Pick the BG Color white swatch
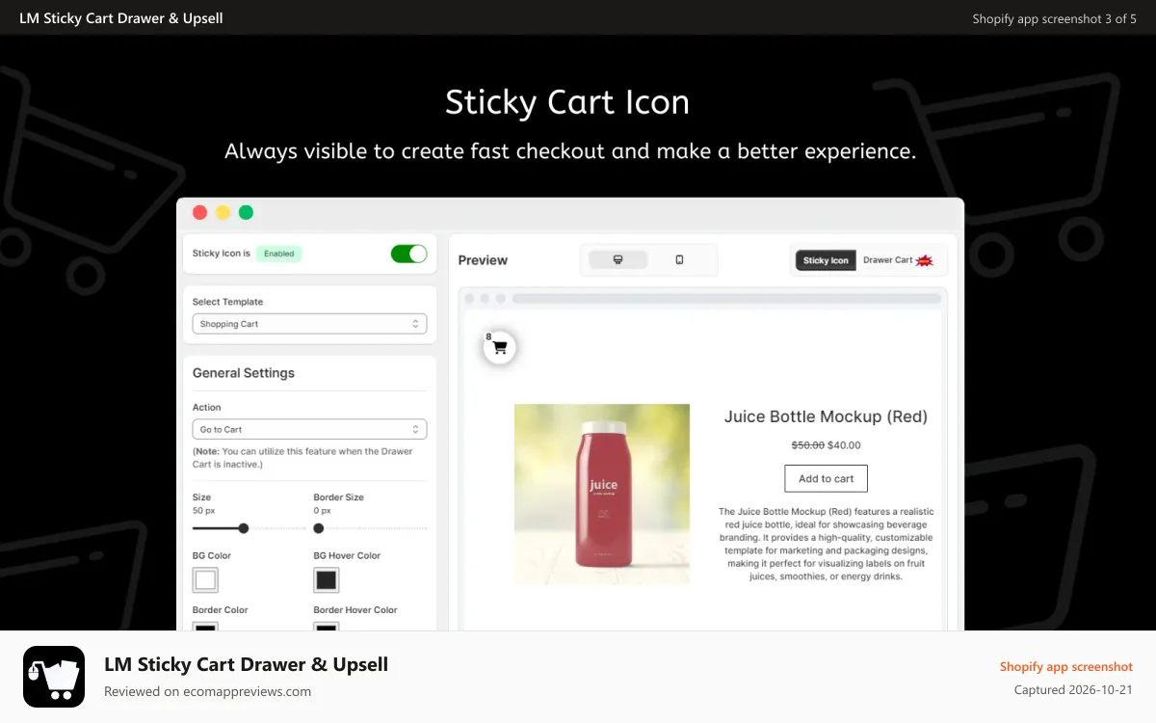The height and width of the screenshot is (723, 1156). pyautogui.click(x=205, y=580)
